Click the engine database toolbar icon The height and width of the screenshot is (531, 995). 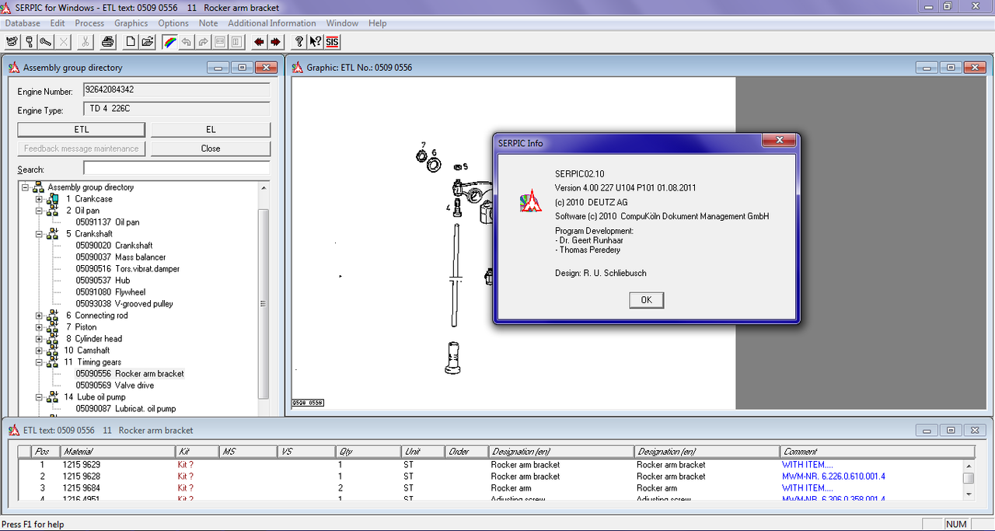[x=12, y=42]
